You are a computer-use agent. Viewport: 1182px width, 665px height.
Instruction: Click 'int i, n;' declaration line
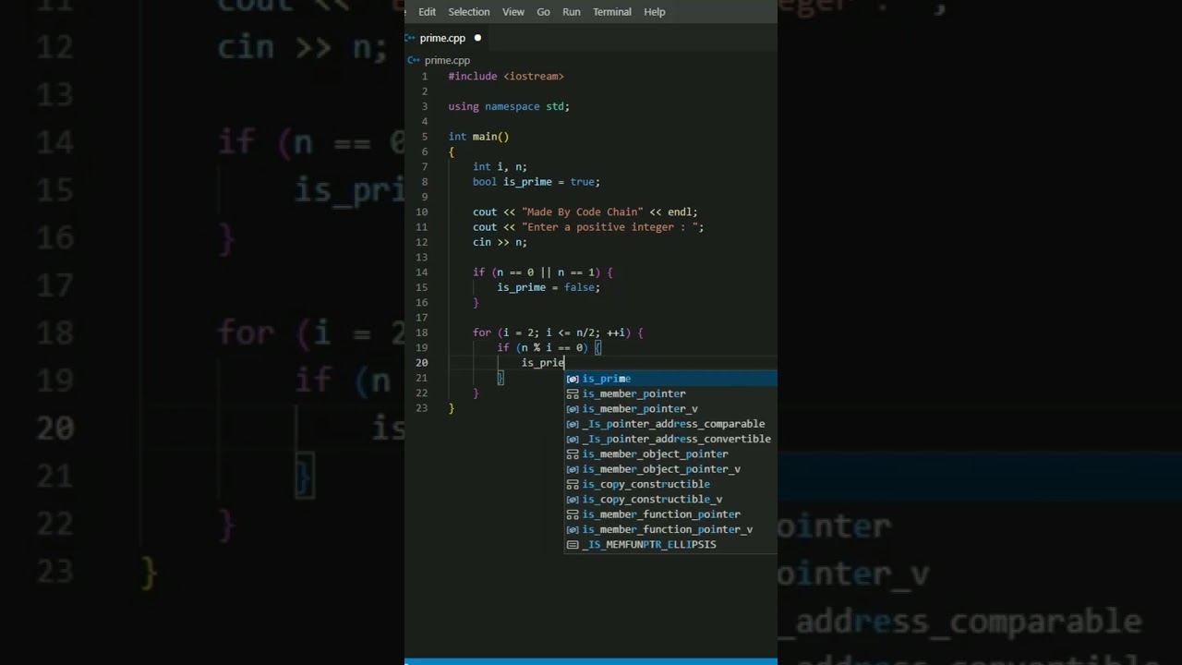pyautogui.click(x=500, y=167)
